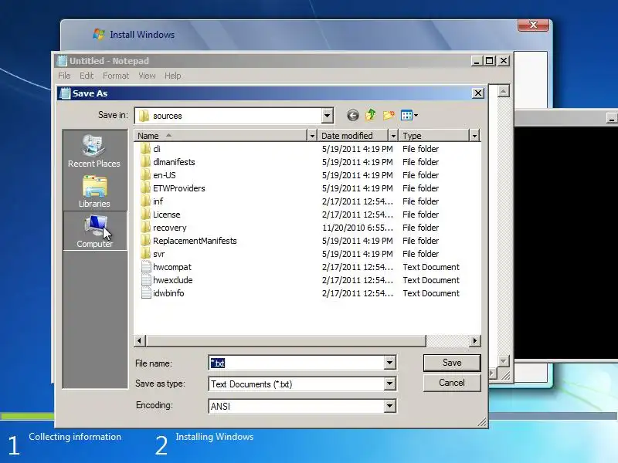
Task: Click Notepad's vertical scrollbar up arrow
Action: tap(503, 91)
